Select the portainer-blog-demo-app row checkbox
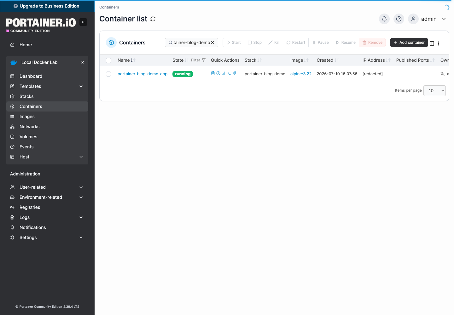This screenshot has width=454, height=315. click(x=108, y=74)
